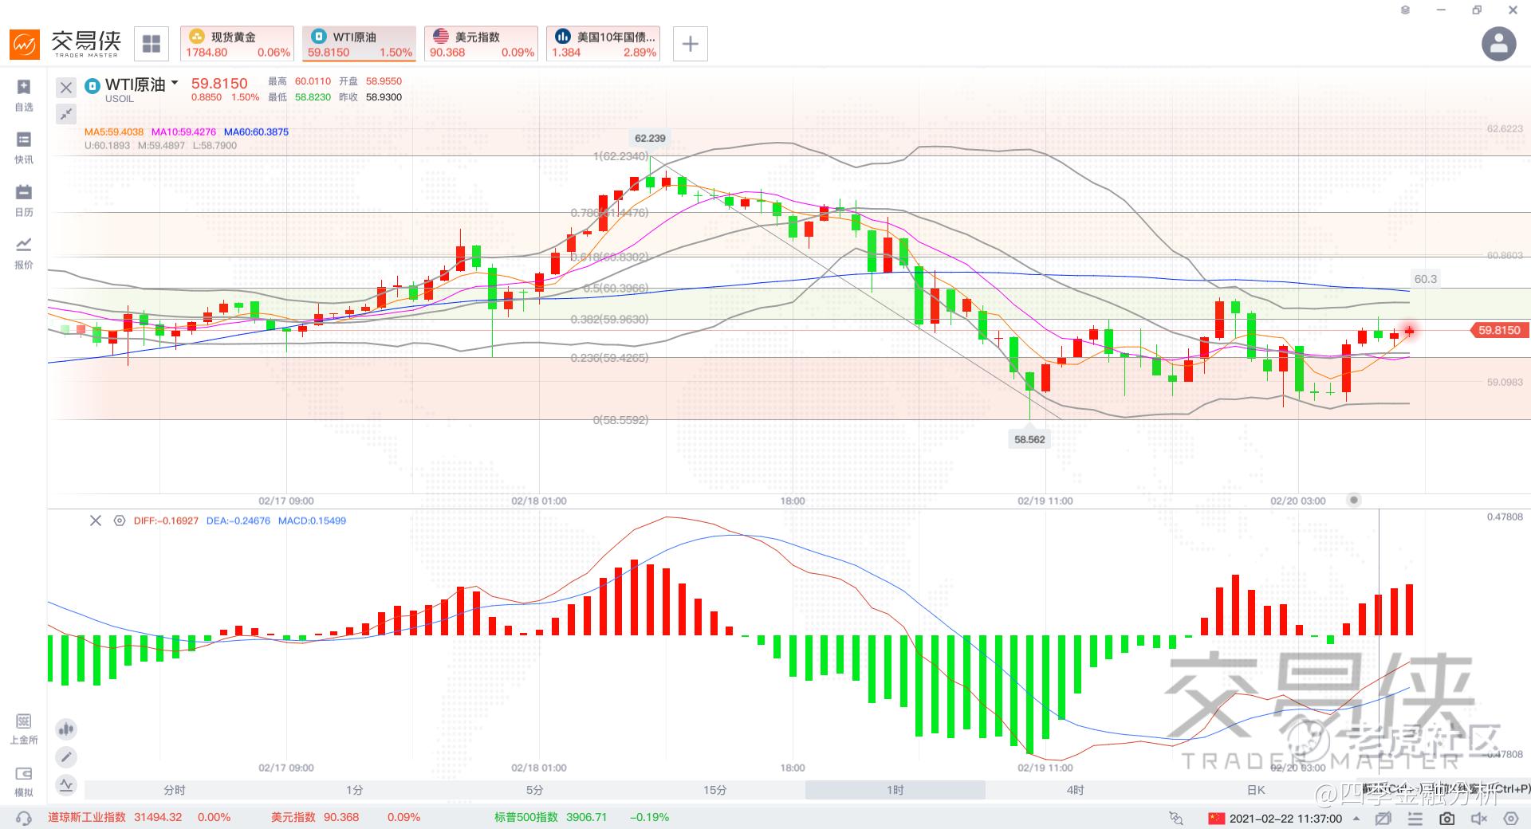The height and width of the screenshot is (829, 1531).
Task: Open MACD indicator settings gear
Action: pyautogui.click(x=120, y=521)
